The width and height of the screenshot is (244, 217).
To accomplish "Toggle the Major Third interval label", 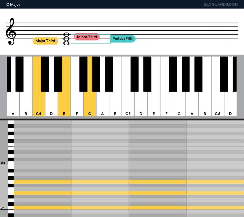I will pos(45,41).
